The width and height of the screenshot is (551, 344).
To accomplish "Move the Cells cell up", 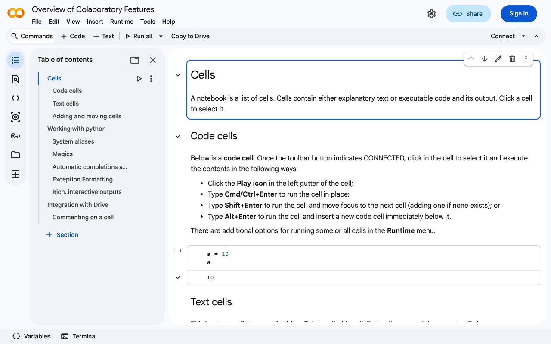I will [x=471, y=59].
